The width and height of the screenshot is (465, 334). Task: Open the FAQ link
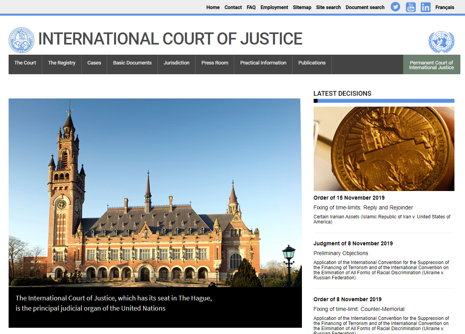pyautogui.click(x=251, y=7)
